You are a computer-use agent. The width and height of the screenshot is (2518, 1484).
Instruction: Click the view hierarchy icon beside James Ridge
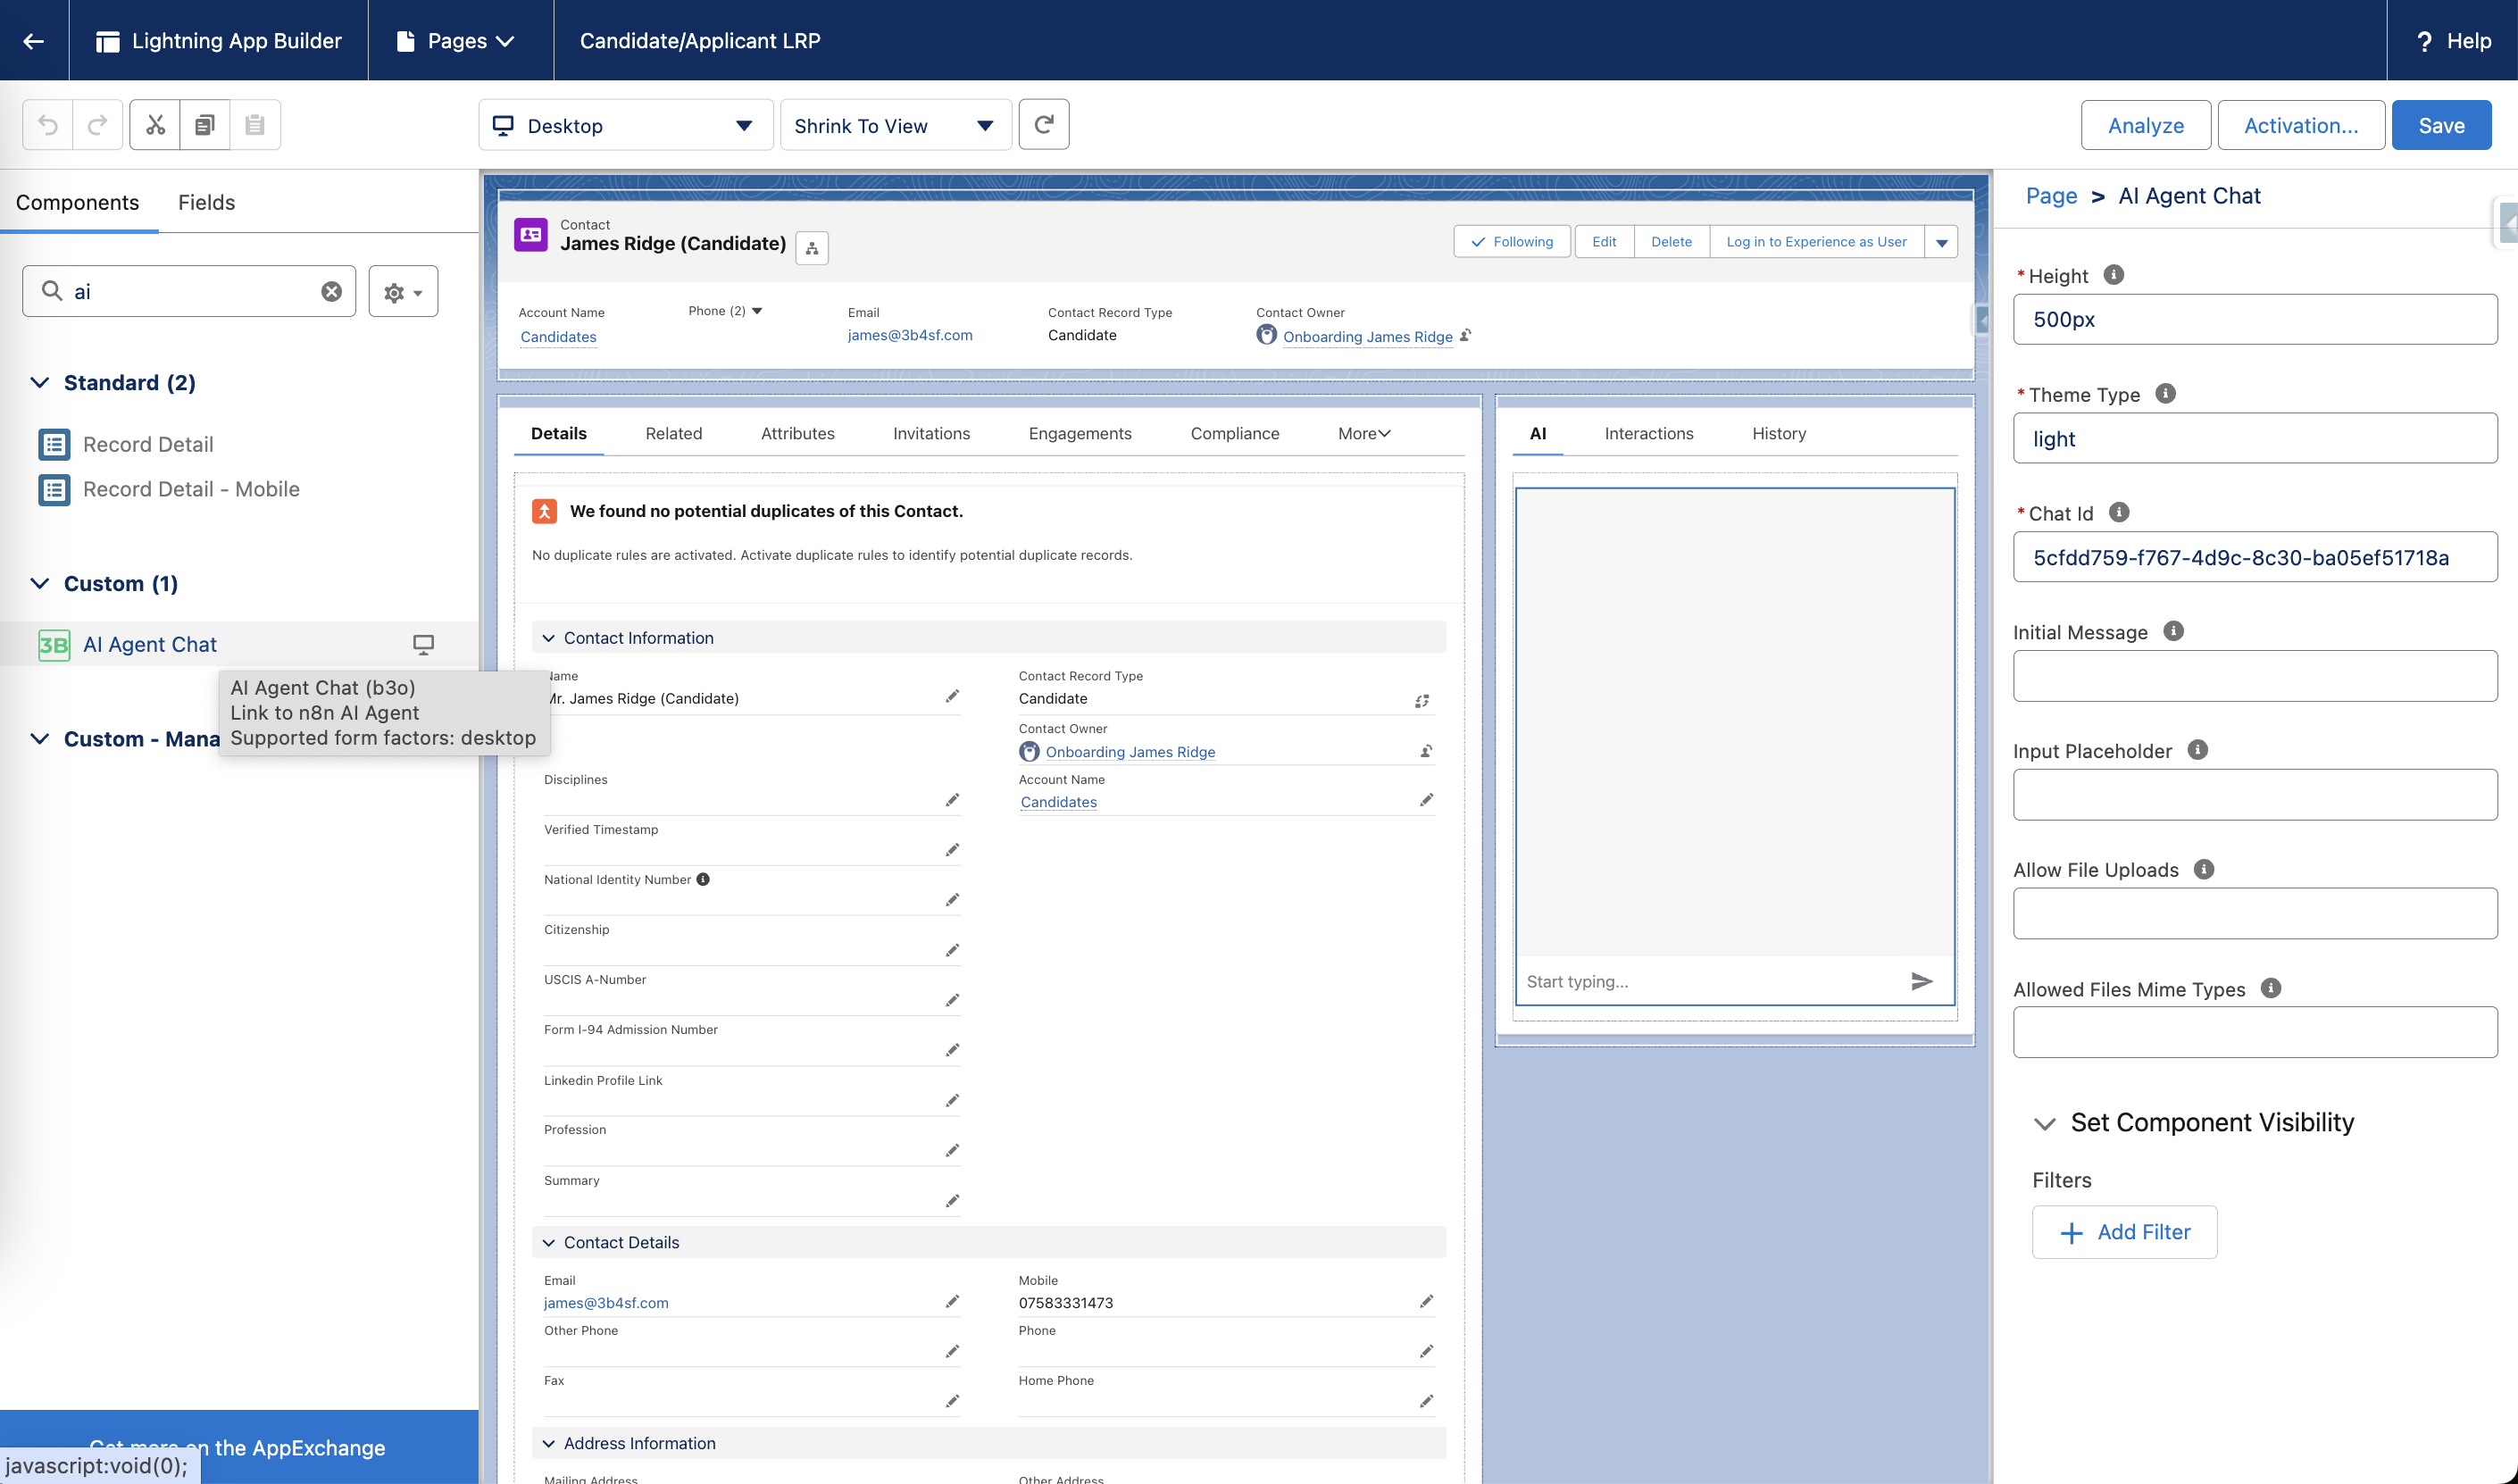point(811,248)
